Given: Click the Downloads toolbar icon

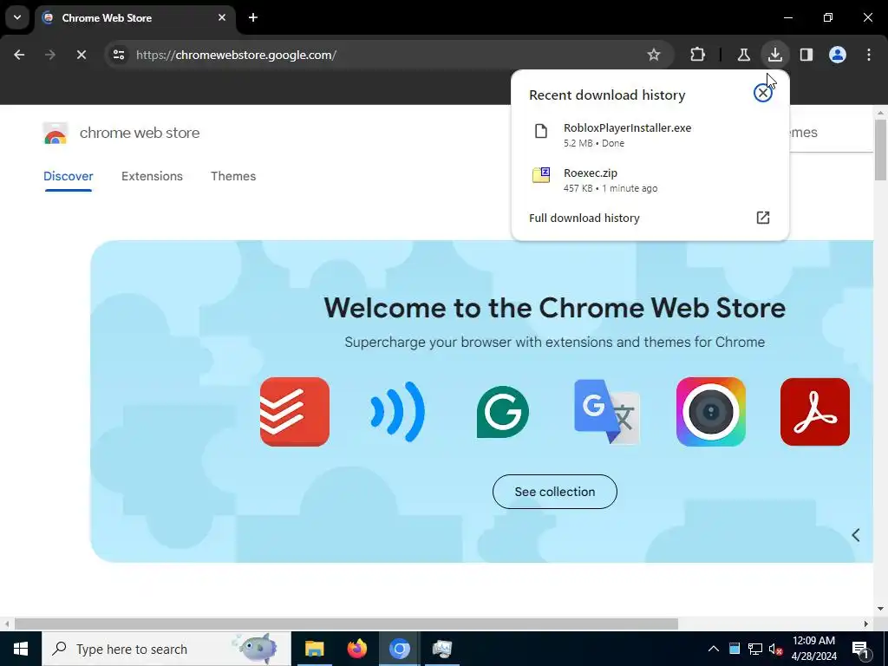Looking at the screenshot, I should point(774,55).
